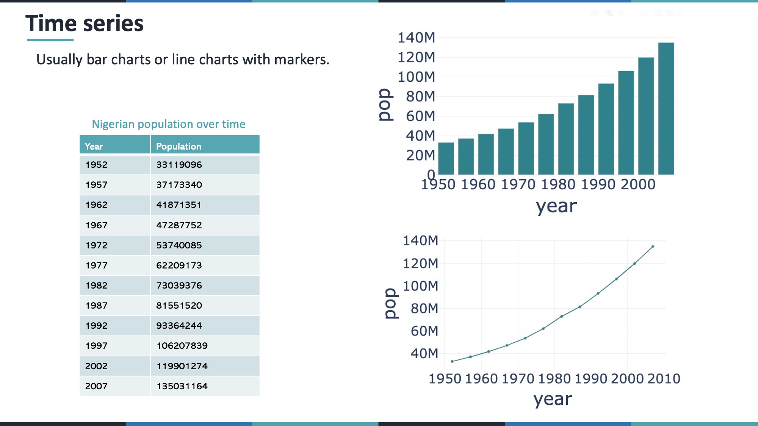Select the Zoom magnifier tool in modebar
This screenshot has width=758, height=426.
609,13
